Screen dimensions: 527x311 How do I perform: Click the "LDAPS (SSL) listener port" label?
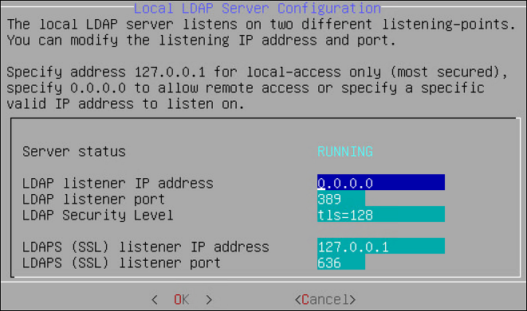click(x=121, y=262)
